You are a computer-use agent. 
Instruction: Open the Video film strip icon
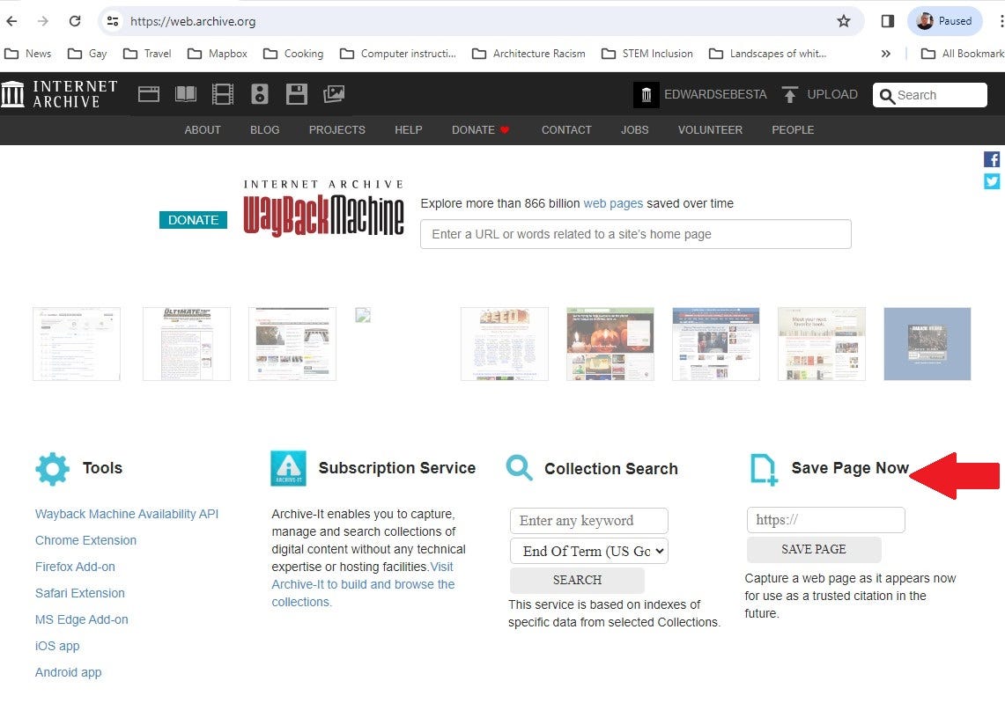(223, 94)
